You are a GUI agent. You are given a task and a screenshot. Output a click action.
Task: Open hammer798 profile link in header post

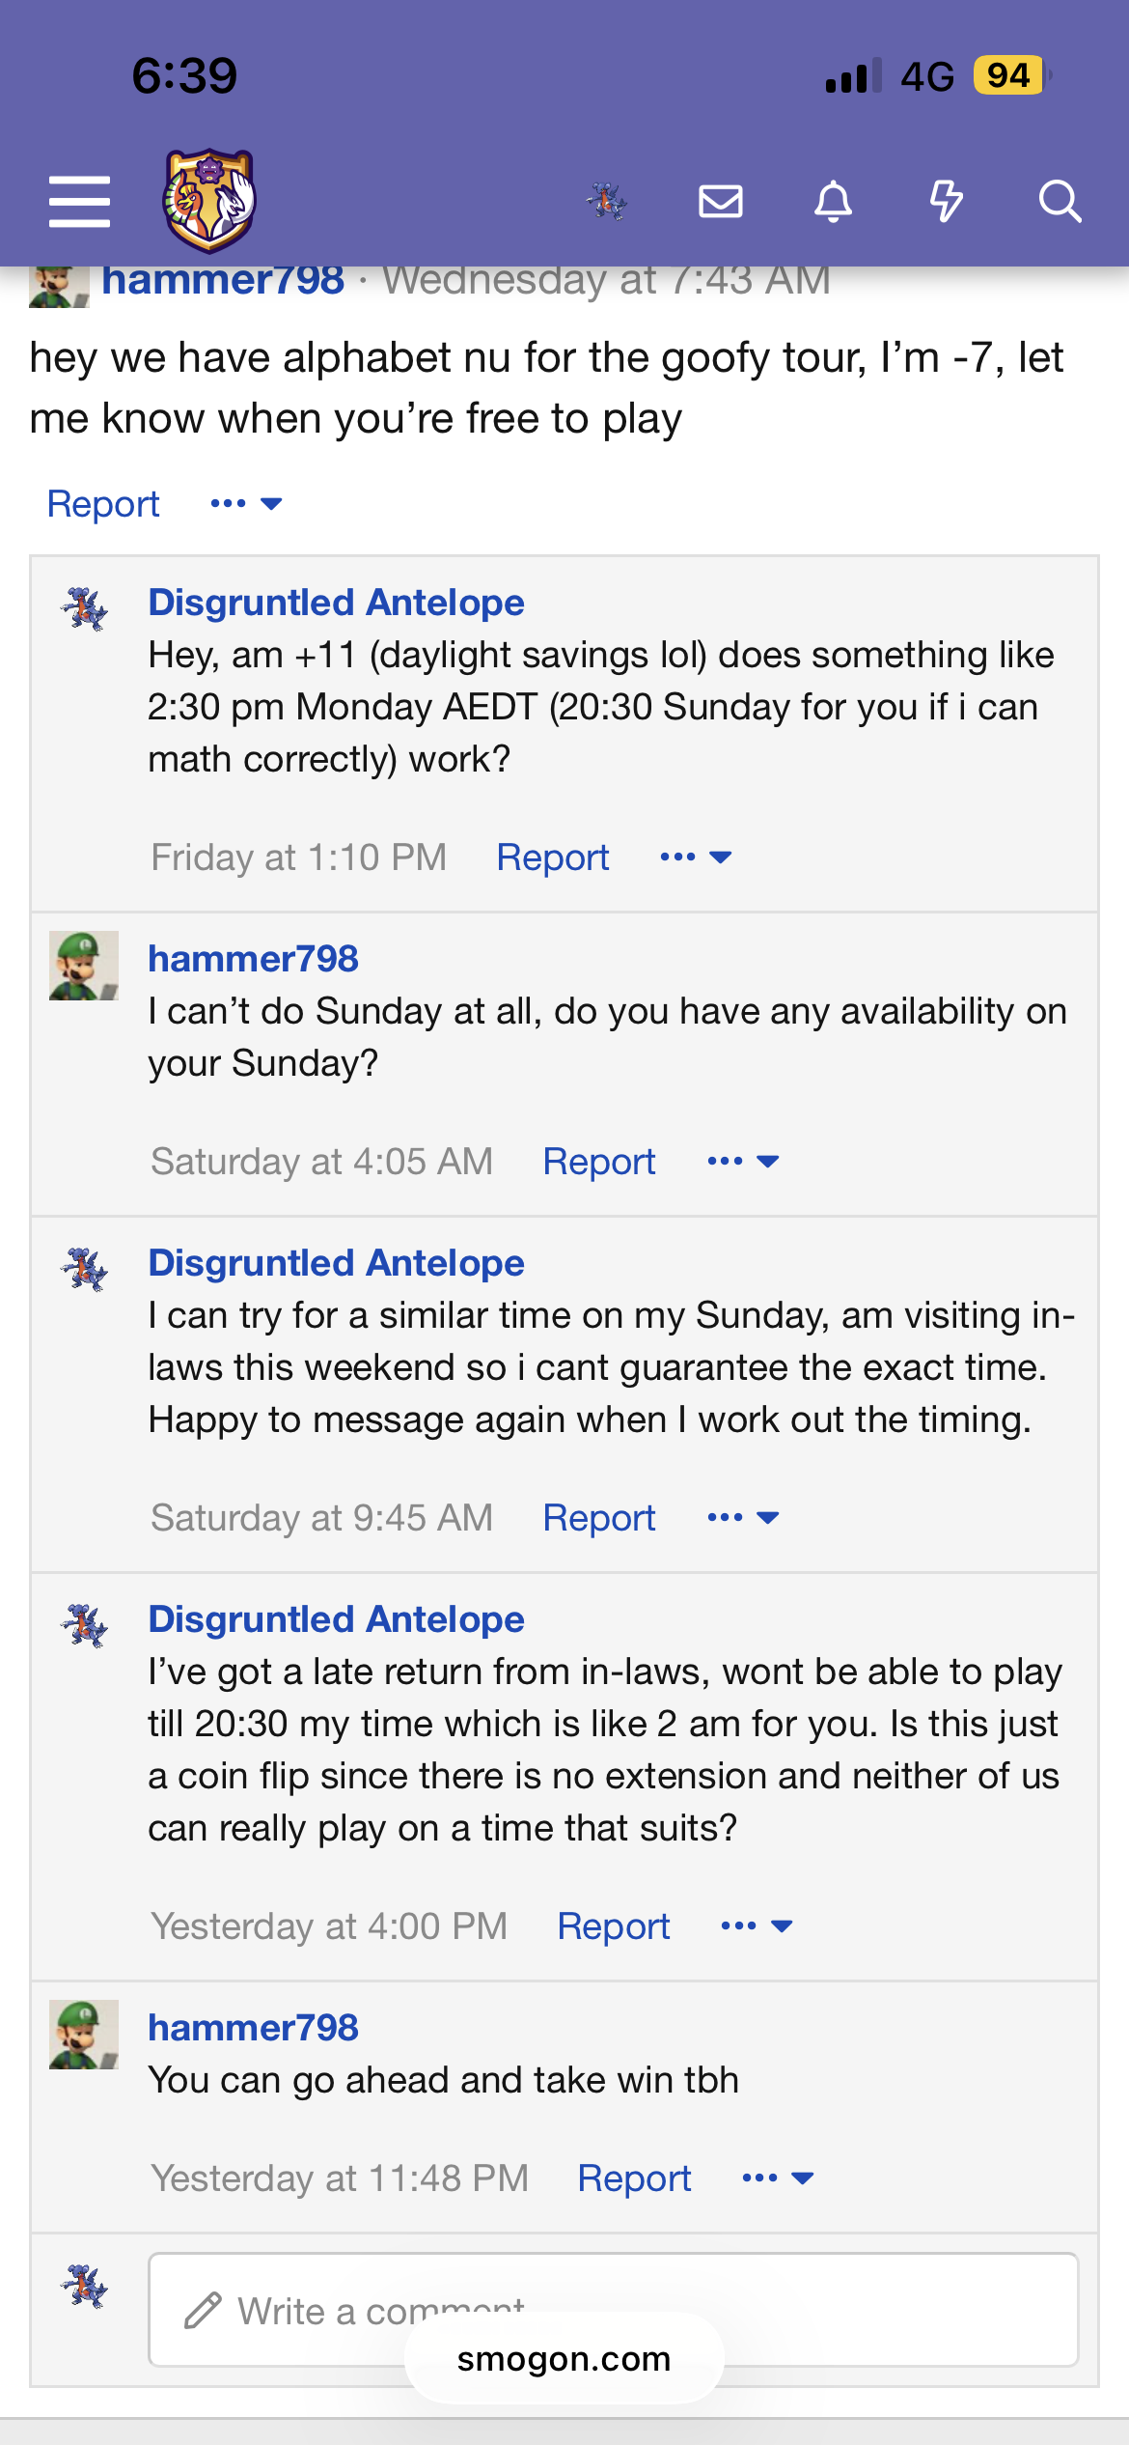223,281
